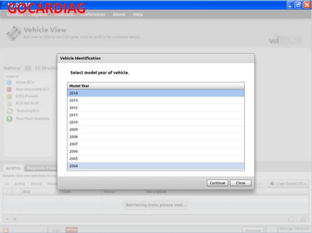Image resolution: width=312 pixels, height=233 pixels.
Task: Switch to the Diagnostic Procedures tab
Action: point(41,168)
